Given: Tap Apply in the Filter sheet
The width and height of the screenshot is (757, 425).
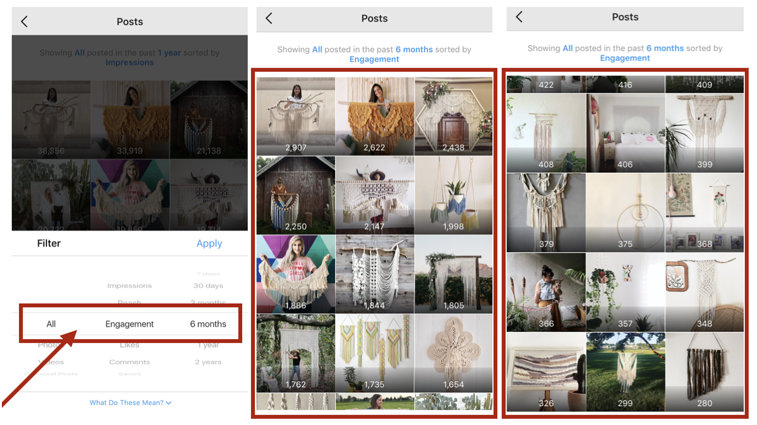Looking at the screenshot, I should click(209, 243).
